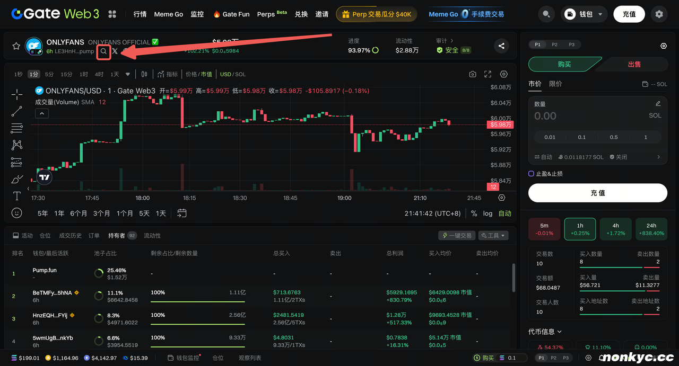Expand the 代币信息 section
Screen dimensions: 679x366
pos(545,332)
